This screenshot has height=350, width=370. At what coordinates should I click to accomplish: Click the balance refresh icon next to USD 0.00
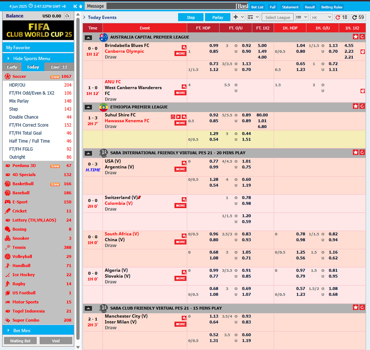pos(67,16)
